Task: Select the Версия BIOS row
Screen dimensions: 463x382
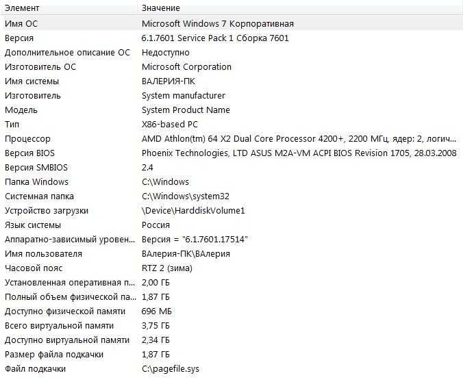Action: (231, 153)
